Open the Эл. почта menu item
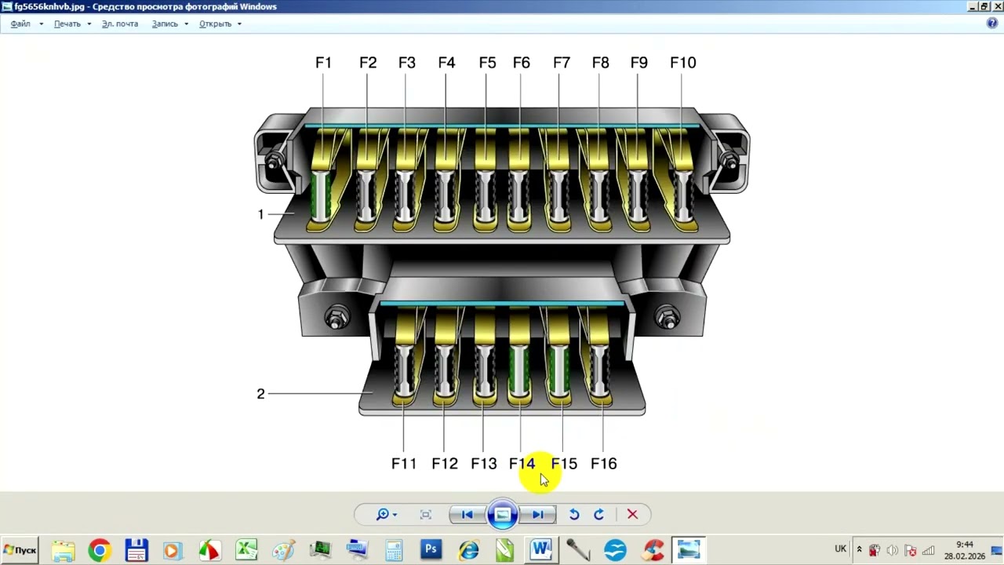 120,24
